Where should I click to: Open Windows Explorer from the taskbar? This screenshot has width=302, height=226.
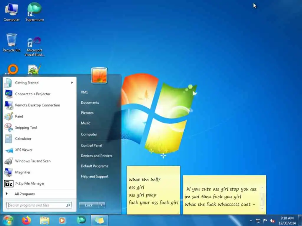click(x=45, y=220)
